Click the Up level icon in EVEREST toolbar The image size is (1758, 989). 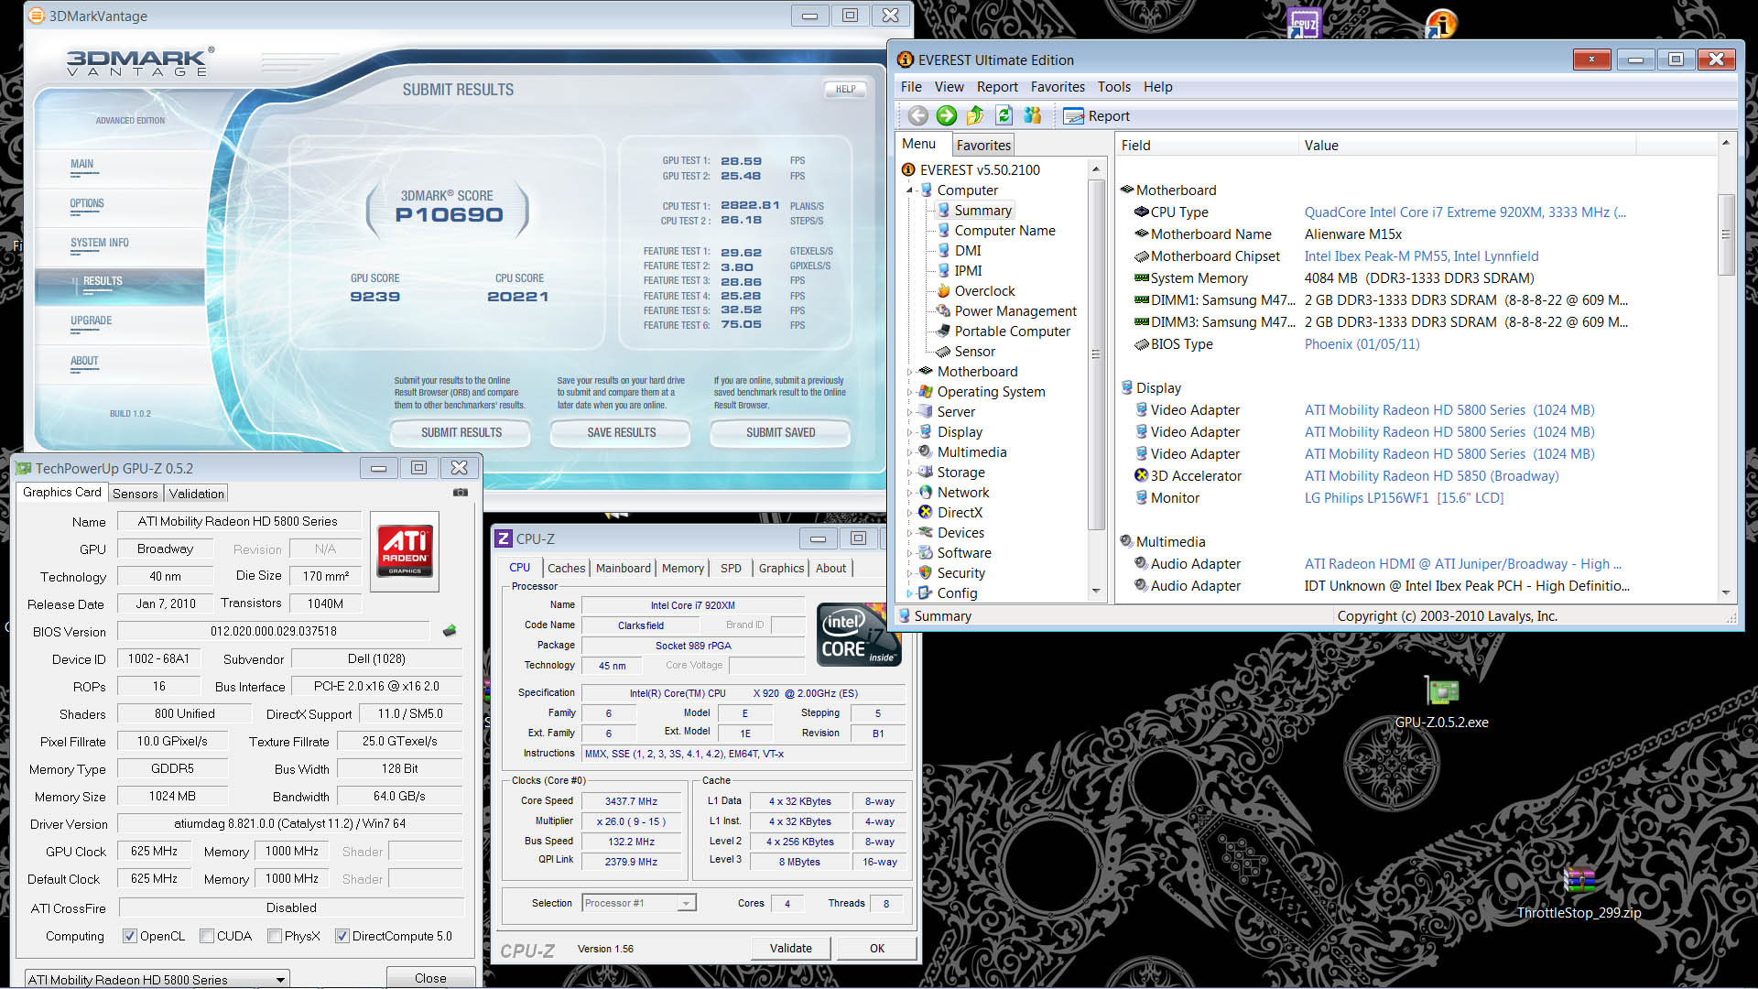click(x=975, y=115)
